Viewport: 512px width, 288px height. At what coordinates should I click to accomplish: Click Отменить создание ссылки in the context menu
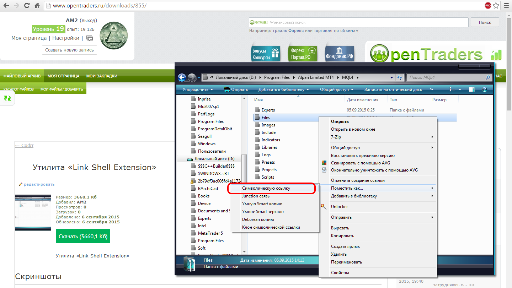(x=378, y=180)
